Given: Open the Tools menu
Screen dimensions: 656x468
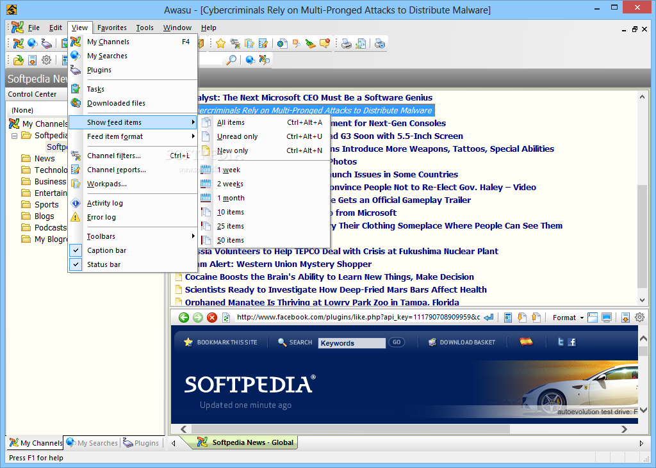Looking at the screenshot, I should (145, 28).
